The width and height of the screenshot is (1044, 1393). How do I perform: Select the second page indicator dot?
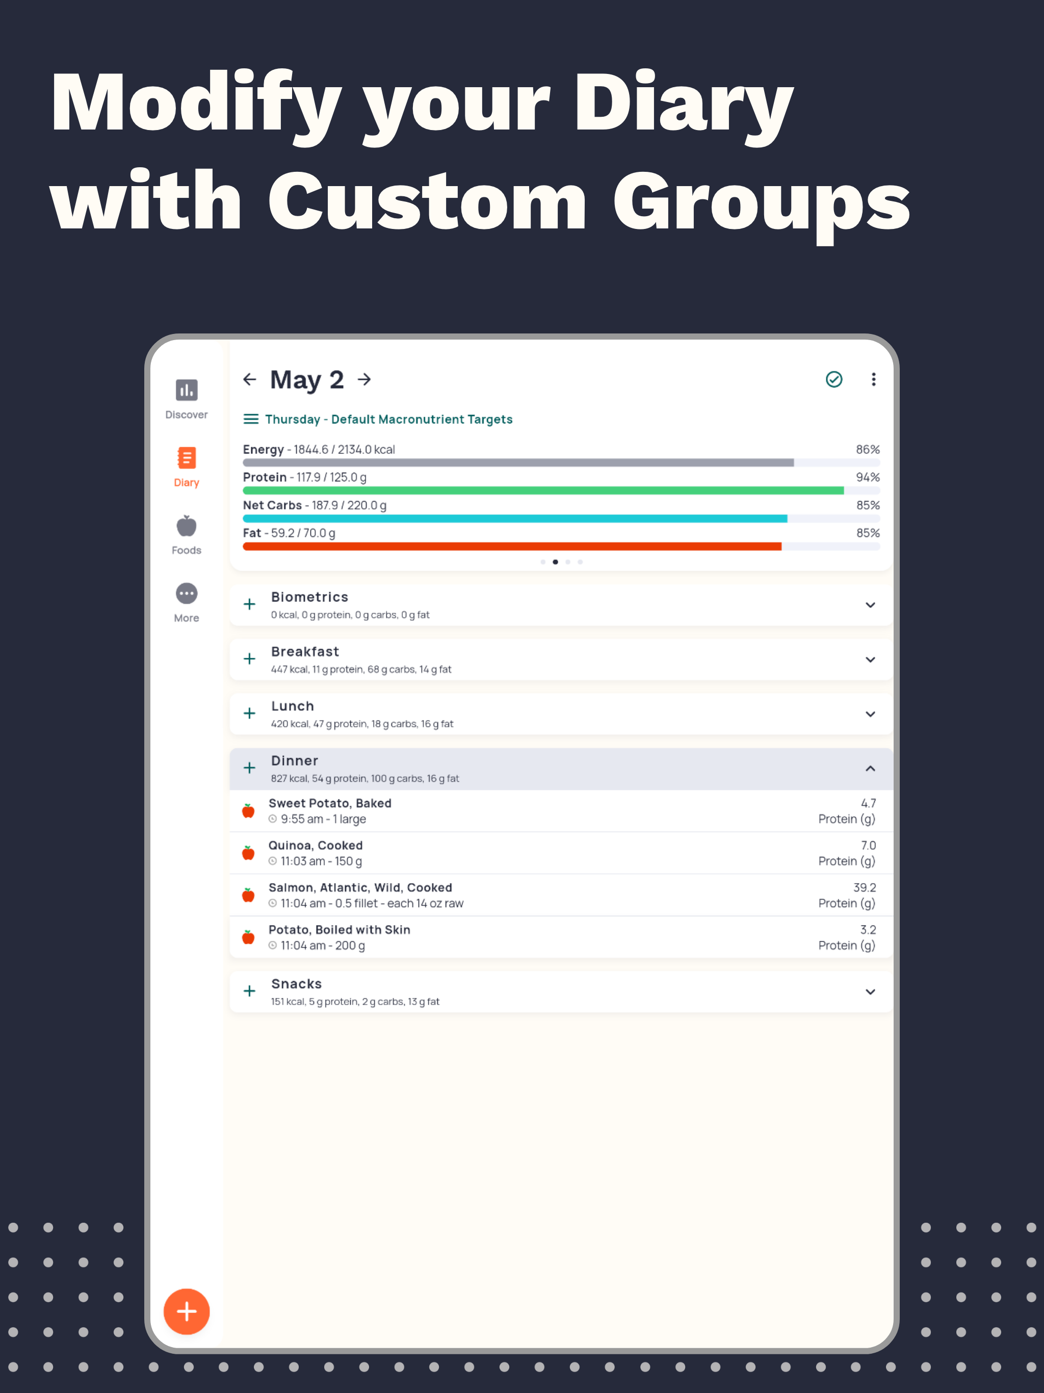click(x=555, y=562)
